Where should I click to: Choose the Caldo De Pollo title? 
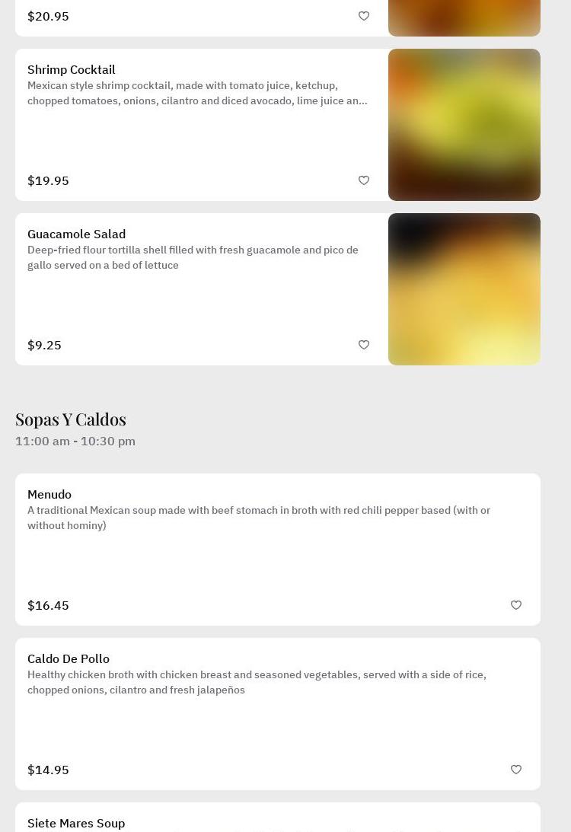tap(69, 658)
